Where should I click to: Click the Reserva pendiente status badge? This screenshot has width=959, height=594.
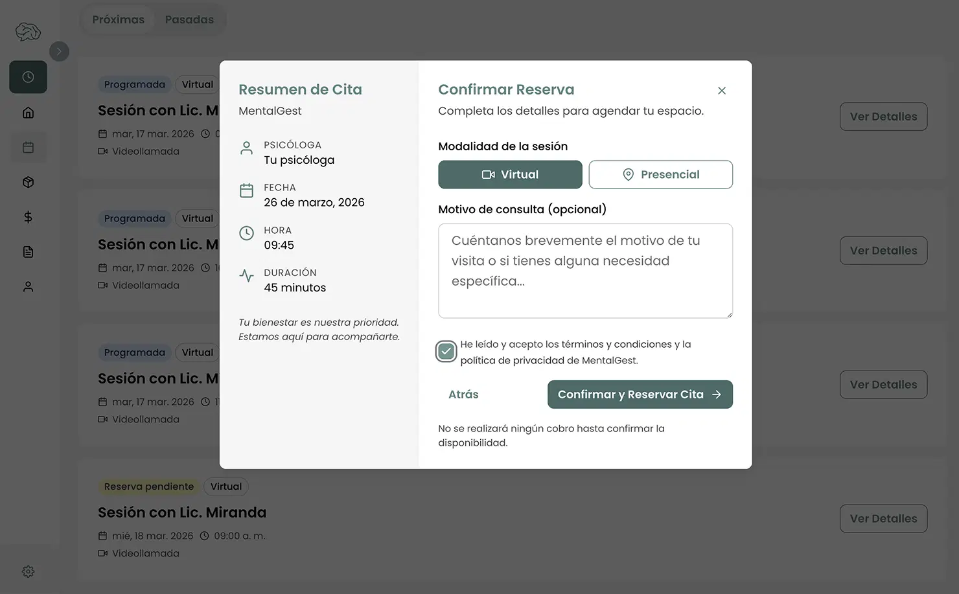point(148,486)
